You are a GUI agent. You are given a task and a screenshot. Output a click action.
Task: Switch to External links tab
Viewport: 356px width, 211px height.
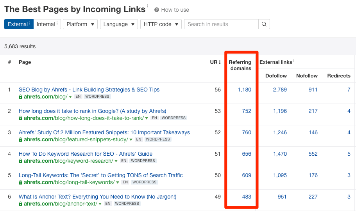coord(18,24)
